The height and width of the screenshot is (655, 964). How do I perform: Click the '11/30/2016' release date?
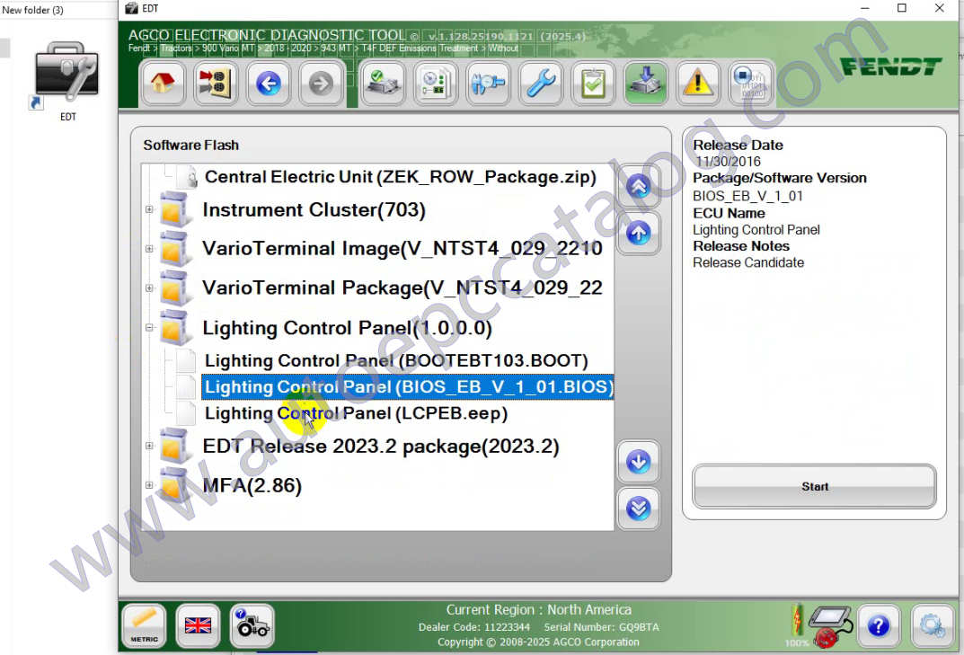pos(729,162)
